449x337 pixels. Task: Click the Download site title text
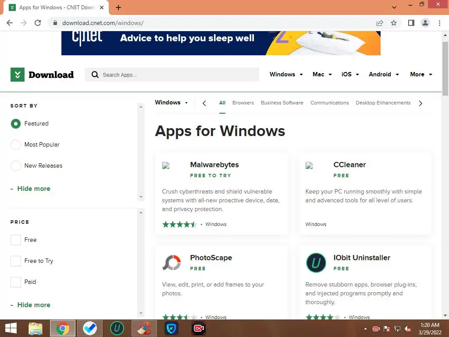(51, 75)
